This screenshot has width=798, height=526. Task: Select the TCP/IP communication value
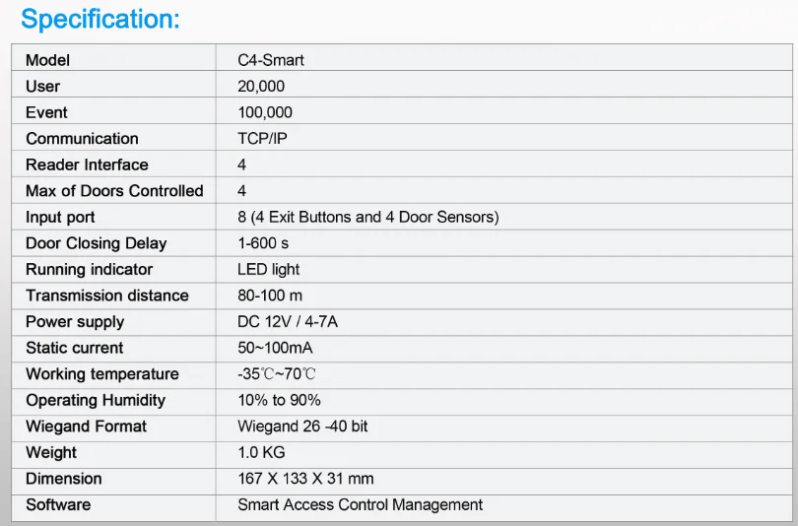(263, 139)
